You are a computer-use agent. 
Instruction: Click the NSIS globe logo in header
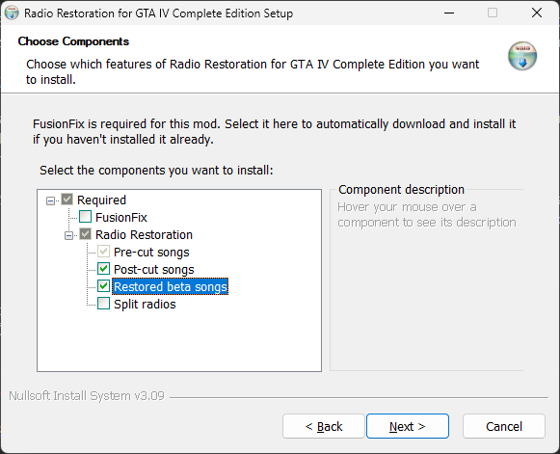tap(522, 56)
